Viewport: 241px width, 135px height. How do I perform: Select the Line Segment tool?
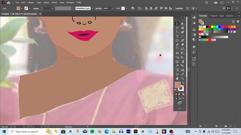[x=182, y=36]
